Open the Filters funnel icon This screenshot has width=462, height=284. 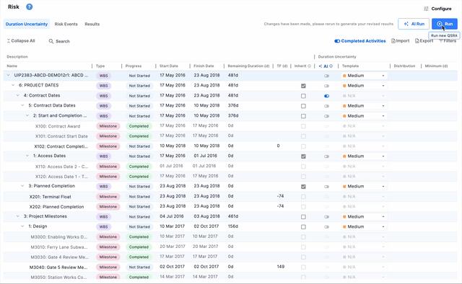click(441, 41)
